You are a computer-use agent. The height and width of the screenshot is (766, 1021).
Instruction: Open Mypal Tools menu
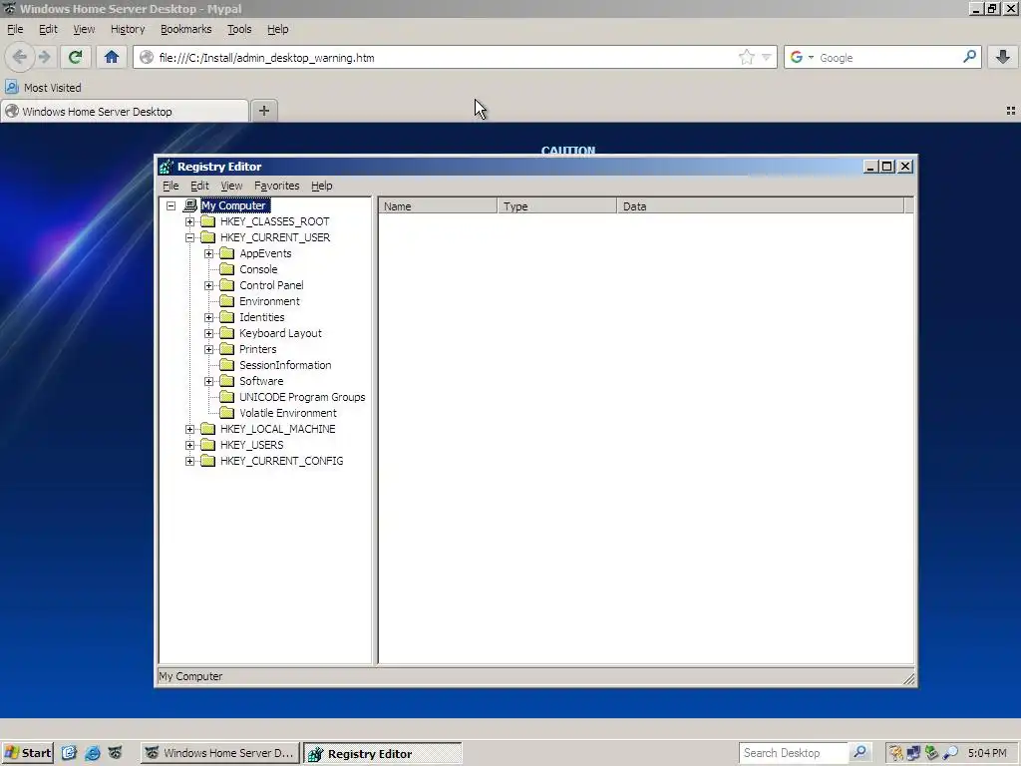point(239,29)
